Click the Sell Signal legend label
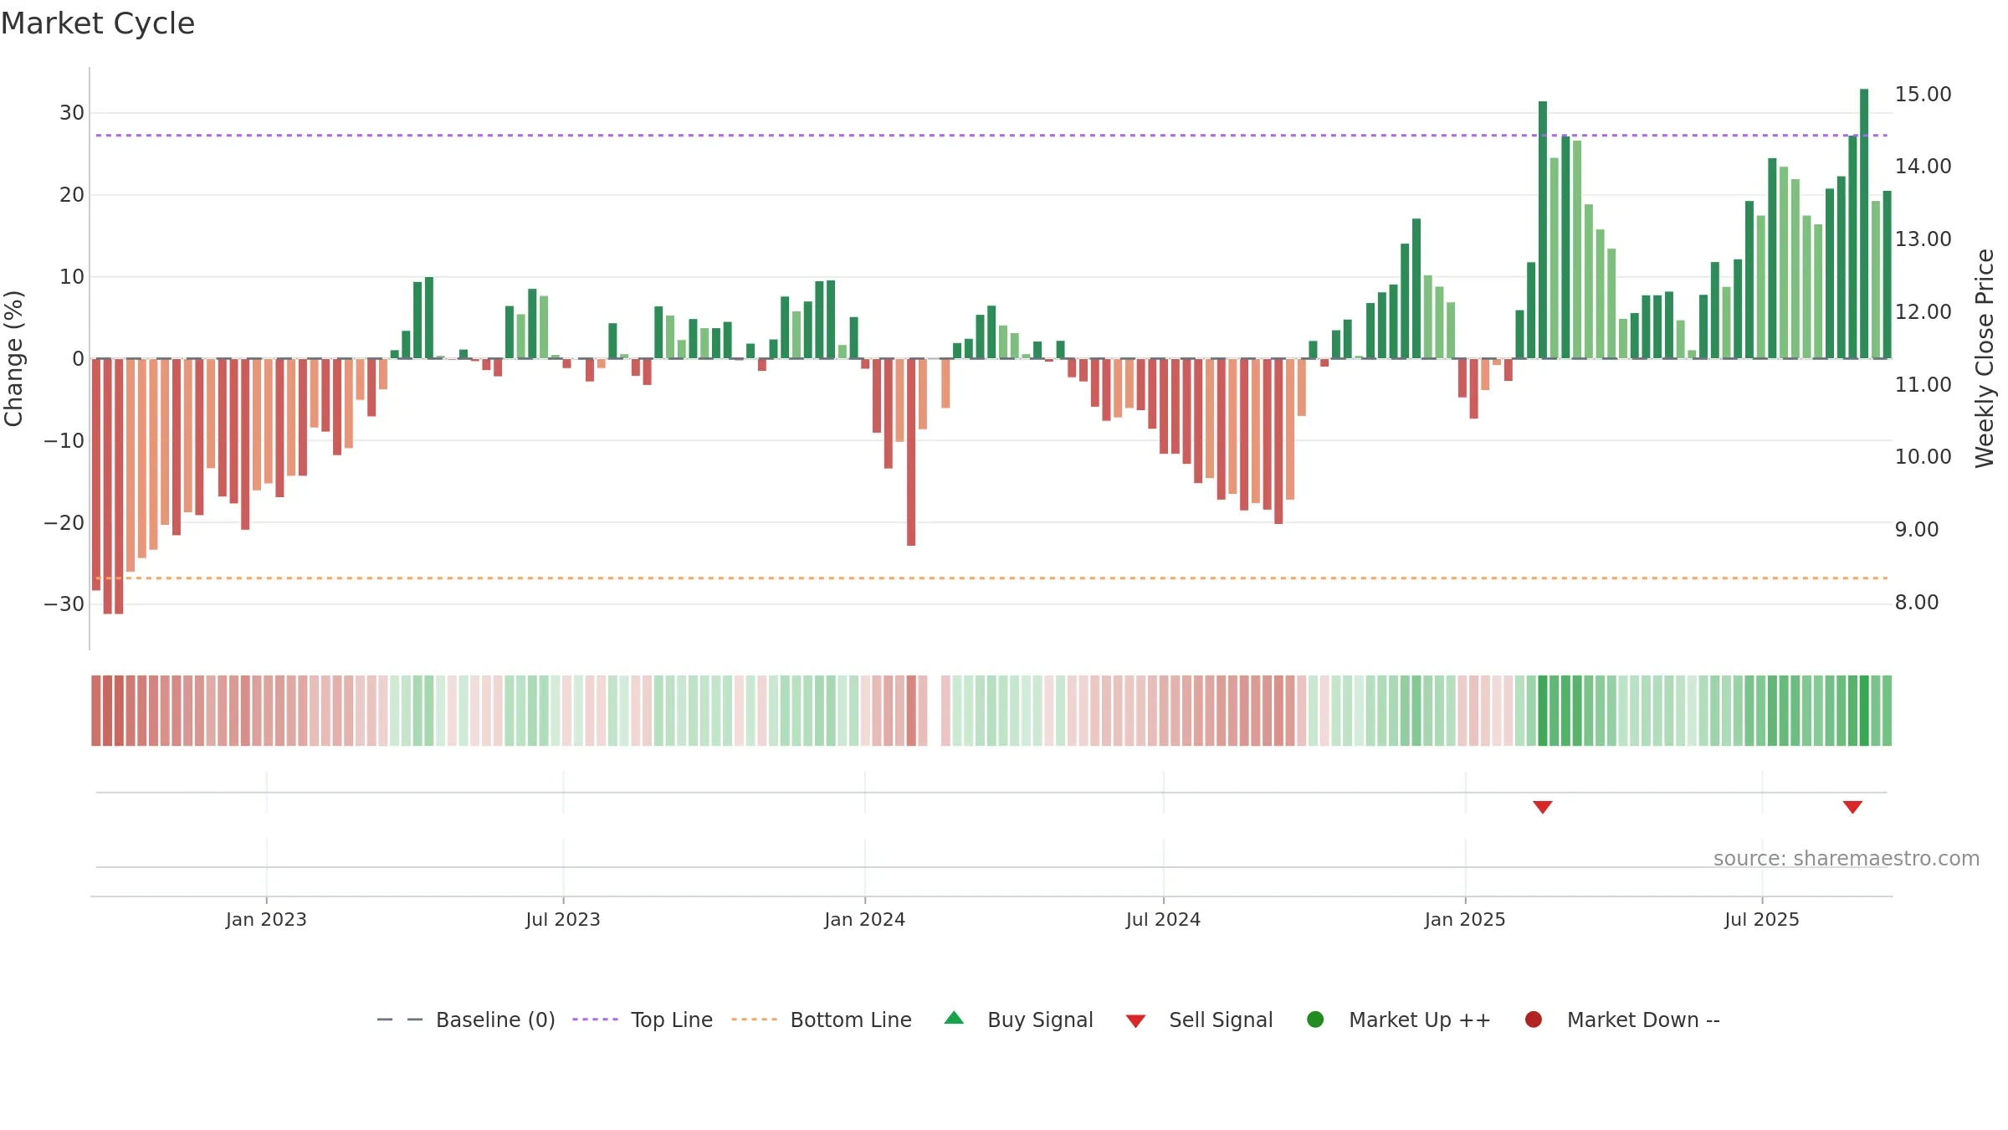The image size is (2008, 1130). click(1221, 1020)
